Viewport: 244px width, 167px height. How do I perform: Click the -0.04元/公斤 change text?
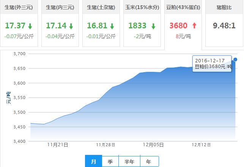(60, 36)
